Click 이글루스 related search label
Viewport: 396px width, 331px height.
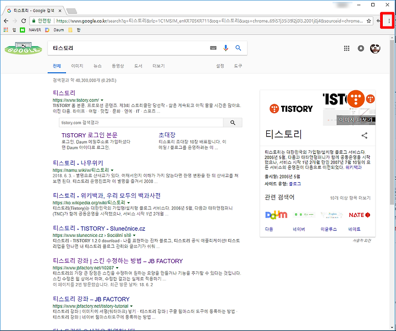328,229
